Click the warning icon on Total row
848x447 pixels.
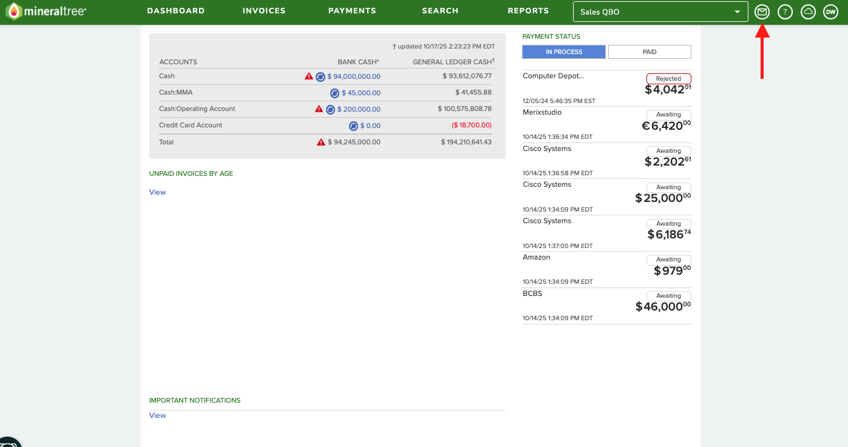[x=321, y=142]
